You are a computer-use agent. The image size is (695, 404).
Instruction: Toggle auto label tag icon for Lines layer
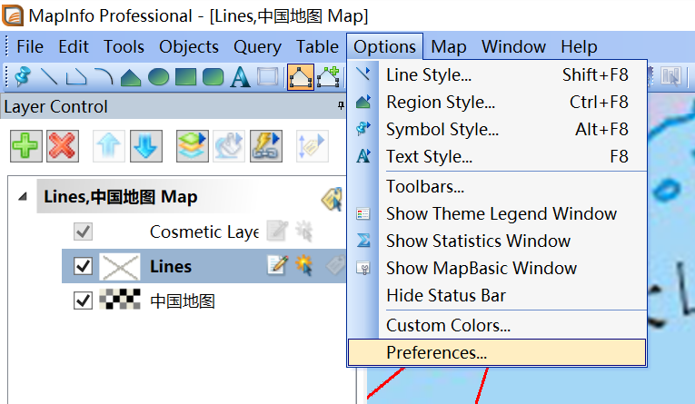click(335, 265)
